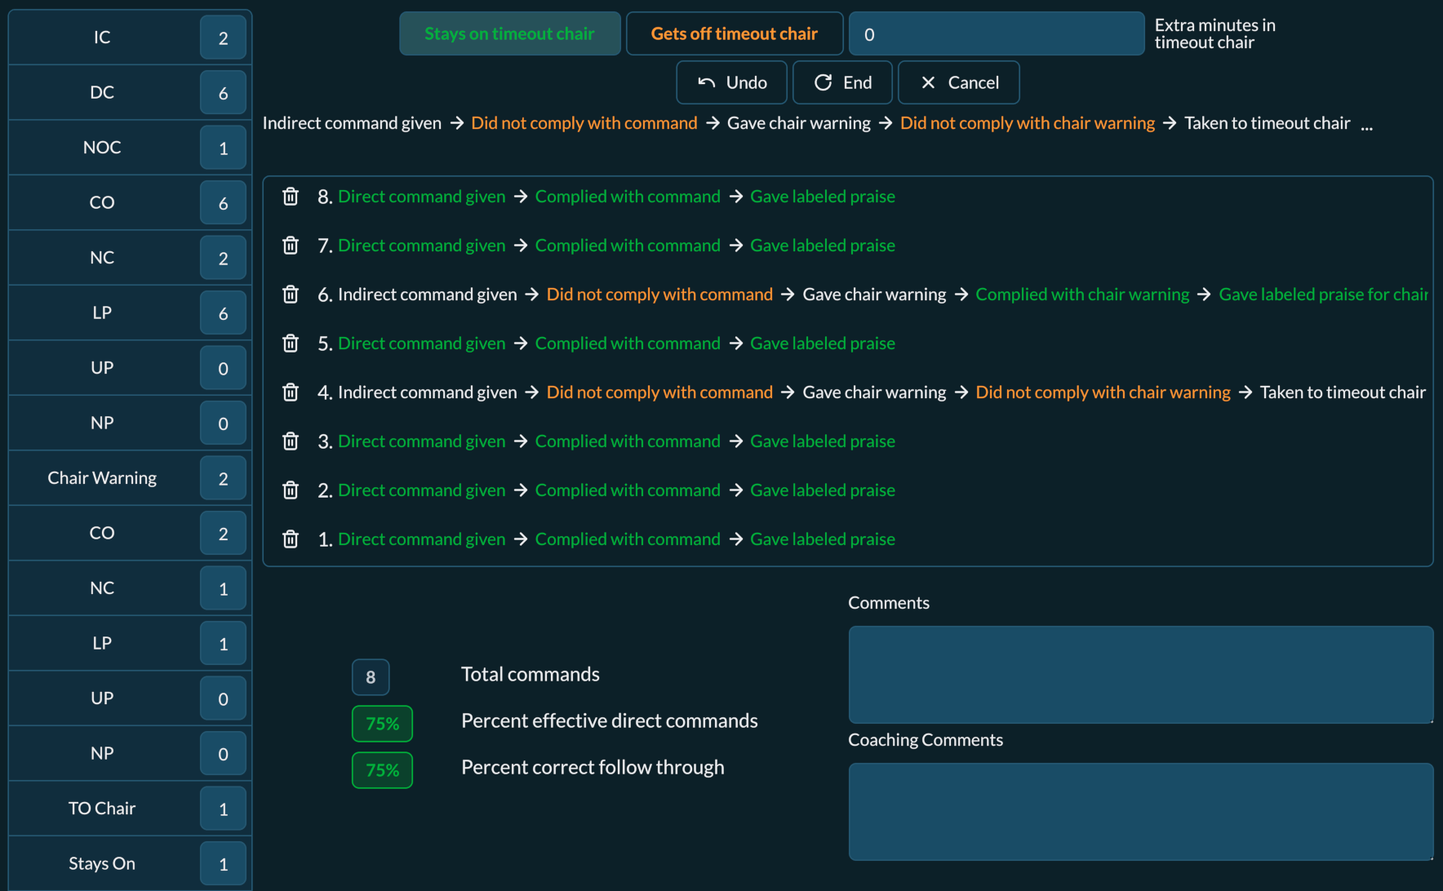Choose Gets off timeout chair
The width and height of the screenshot is (1443, 891).
735,33
